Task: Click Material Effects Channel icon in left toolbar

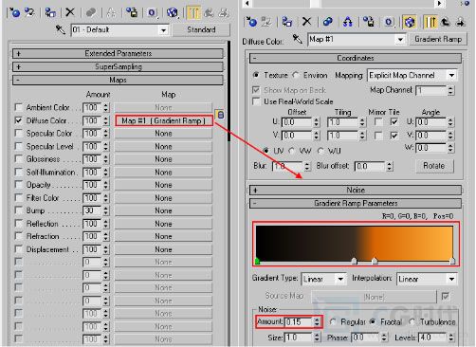Action: coord(152,12)
